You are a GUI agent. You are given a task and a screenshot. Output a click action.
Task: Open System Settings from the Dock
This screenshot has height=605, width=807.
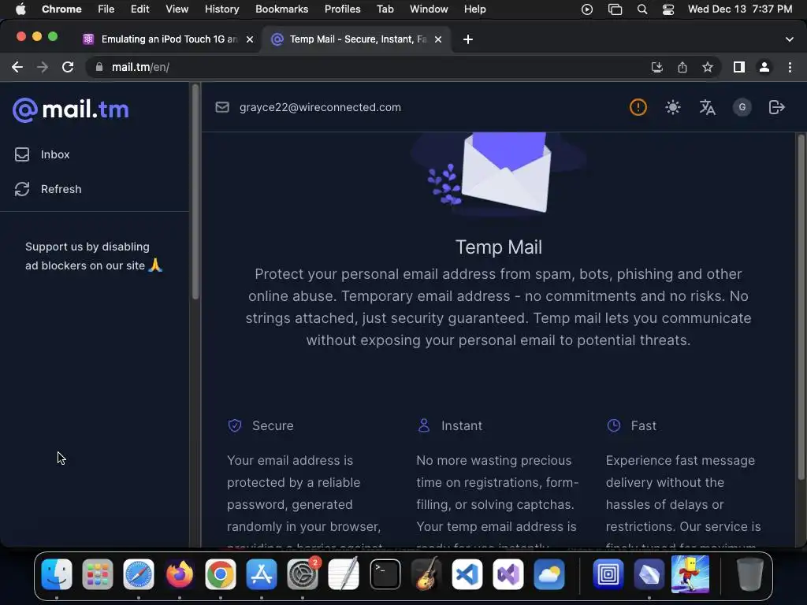(302, 573)
